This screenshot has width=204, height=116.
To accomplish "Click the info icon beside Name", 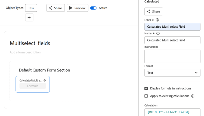I will click(158, 34).
